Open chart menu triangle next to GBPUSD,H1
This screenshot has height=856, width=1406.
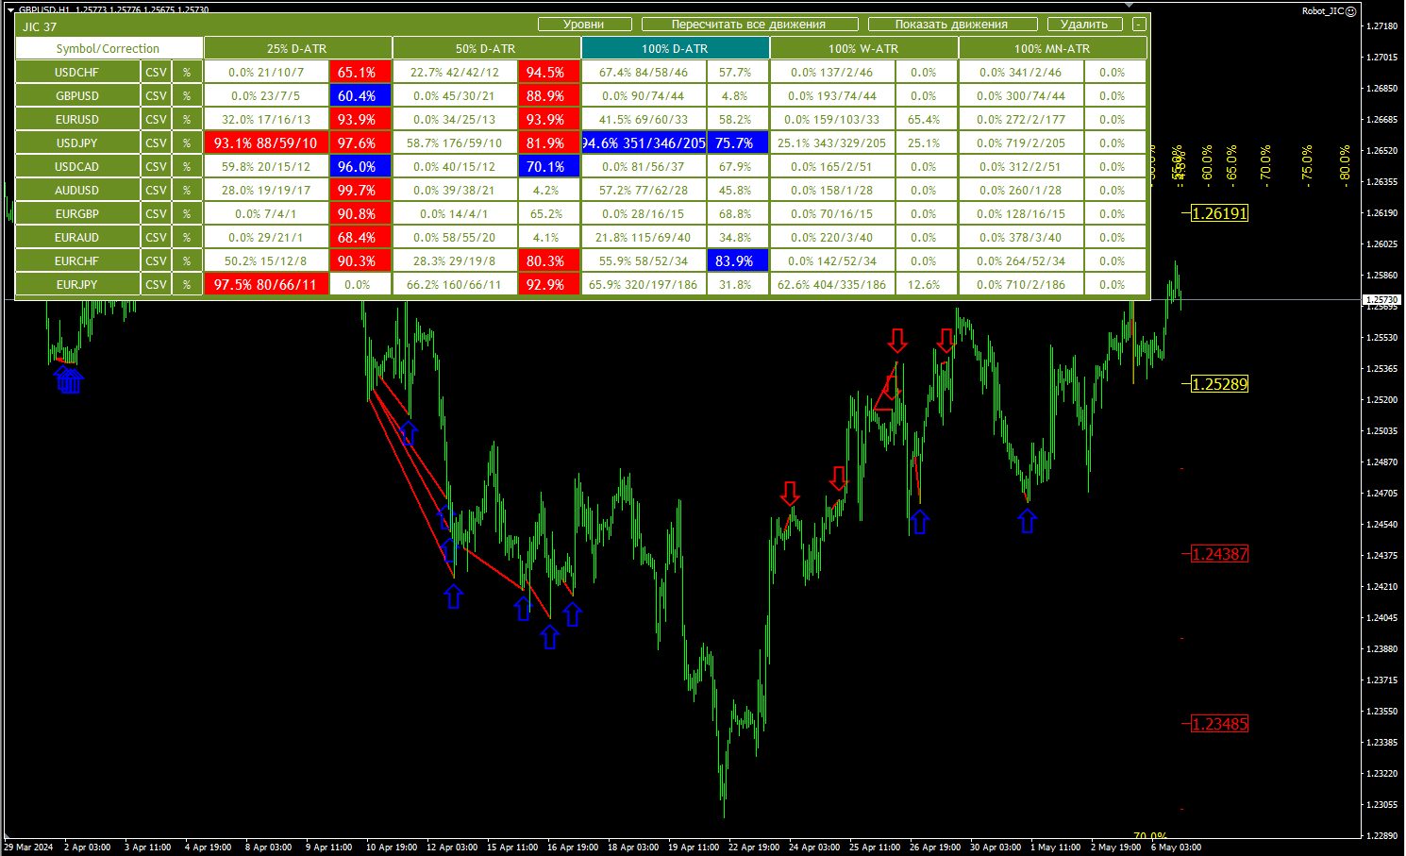click(x=10, y=9)
